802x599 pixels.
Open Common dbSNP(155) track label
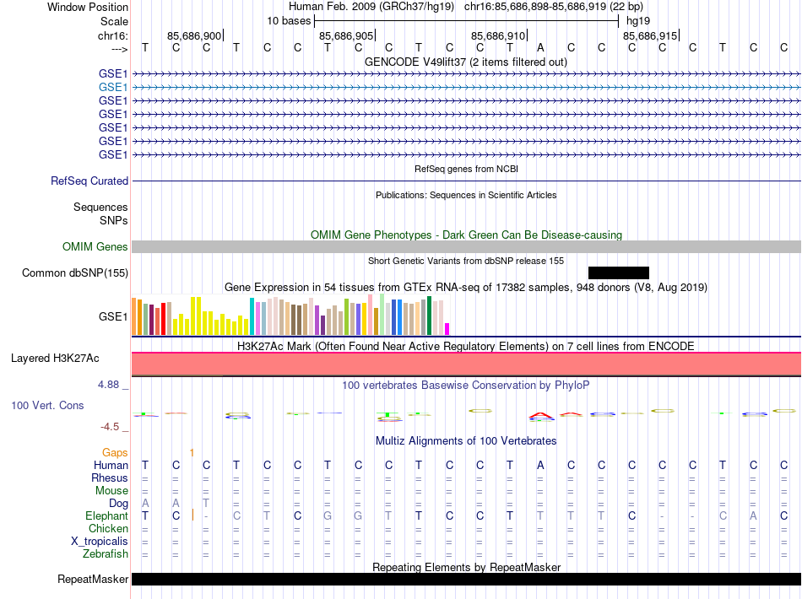click(75, 273)
